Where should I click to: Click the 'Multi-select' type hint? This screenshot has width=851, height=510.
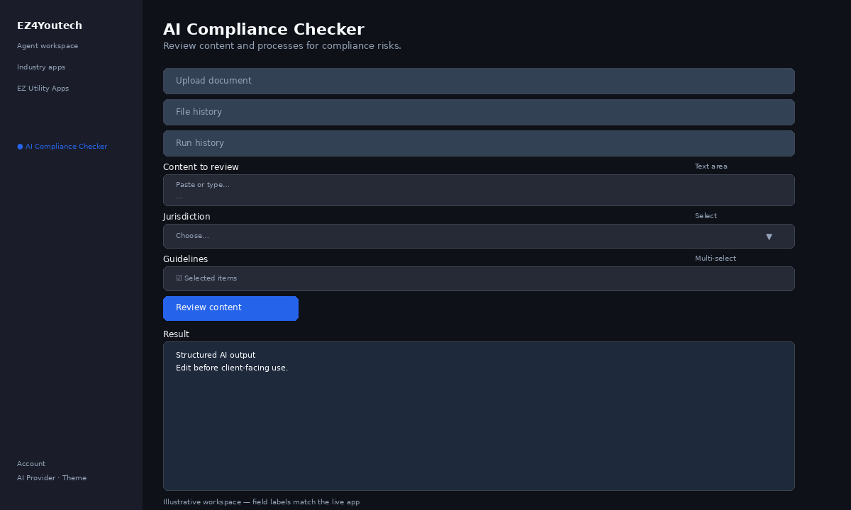point(716,259)
